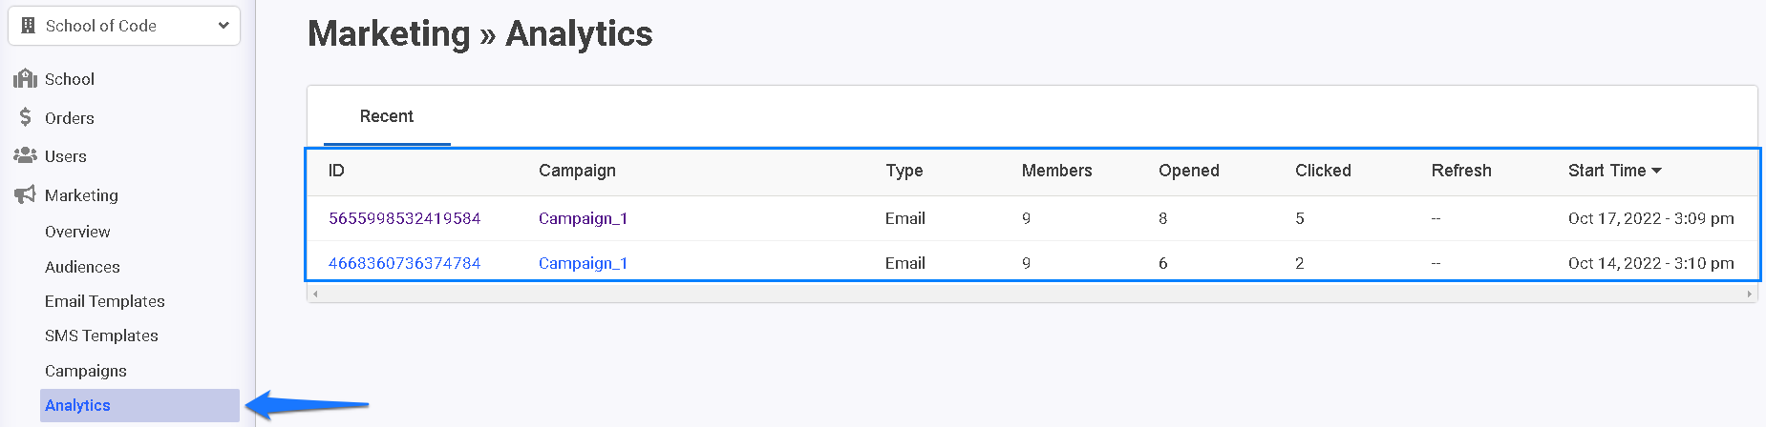The width and height of the screenshot is (1766, 427).
Task: Open Campaign_1 link dated Oct 14
Action: 583,263
